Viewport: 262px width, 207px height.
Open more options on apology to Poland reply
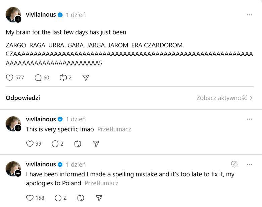[x=249, y=164]
